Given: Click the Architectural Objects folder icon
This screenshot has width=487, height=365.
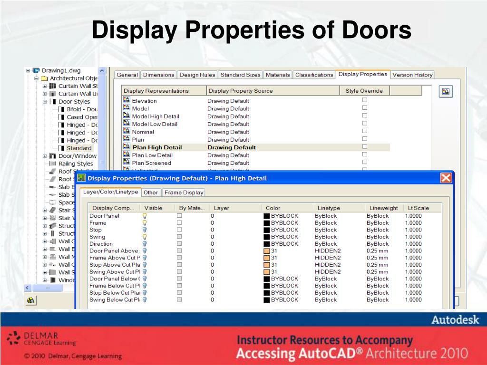Looking at the screenshot, I should 44,78.
